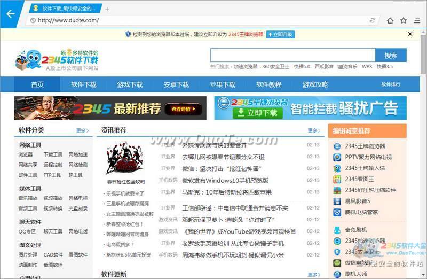Click the 2345看图王 icon

click(x=337, y=179)
